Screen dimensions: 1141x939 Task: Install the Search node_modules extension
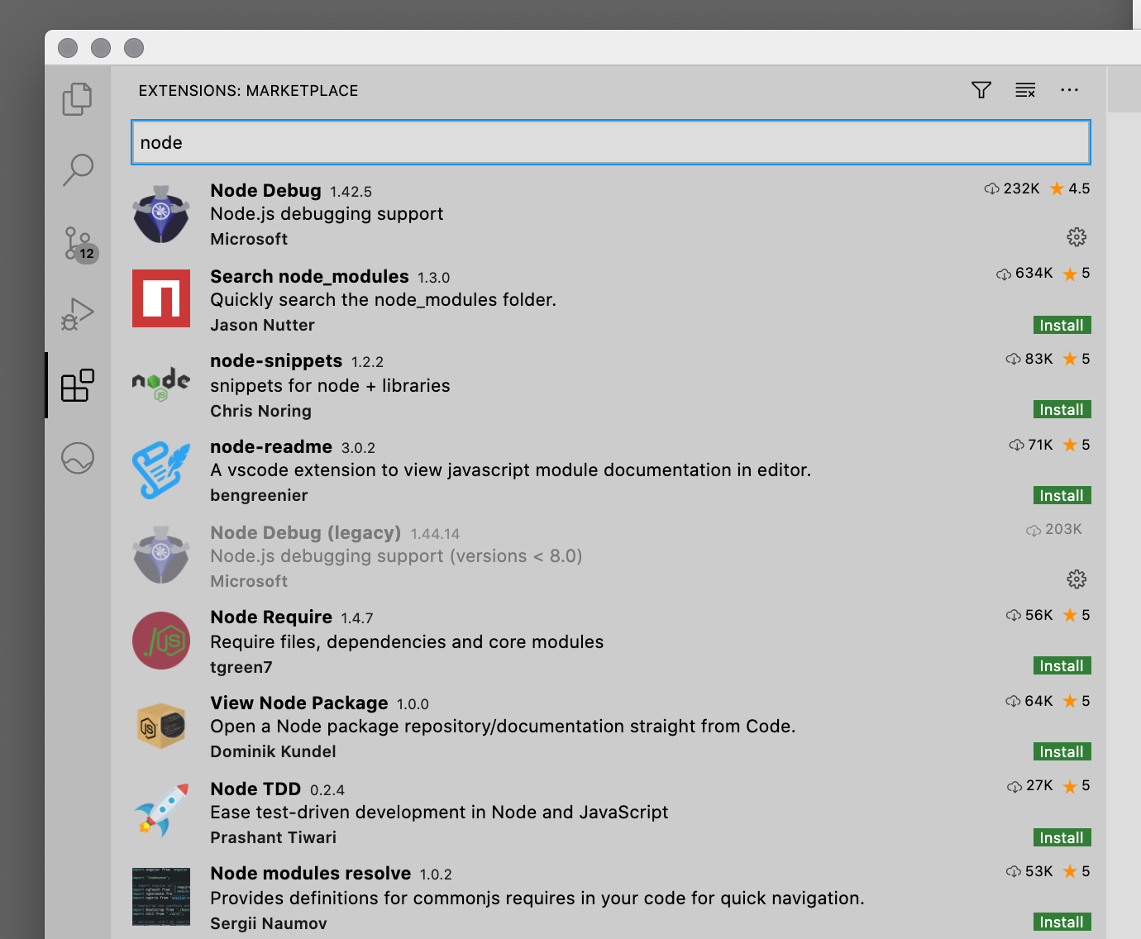pos(1062,326)
